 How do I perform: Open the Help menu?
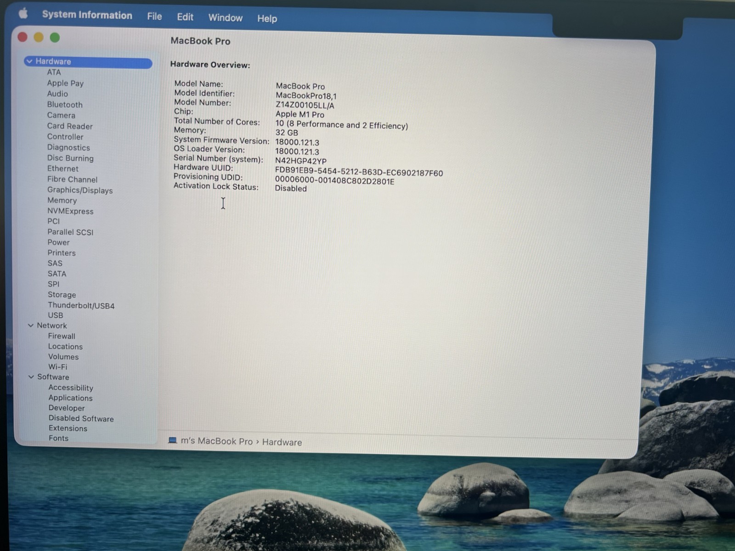[267, 19]
